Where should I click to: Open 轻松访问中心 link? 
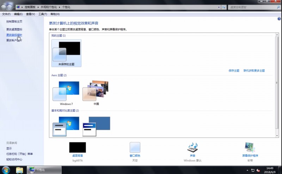[x=14, y=159]
